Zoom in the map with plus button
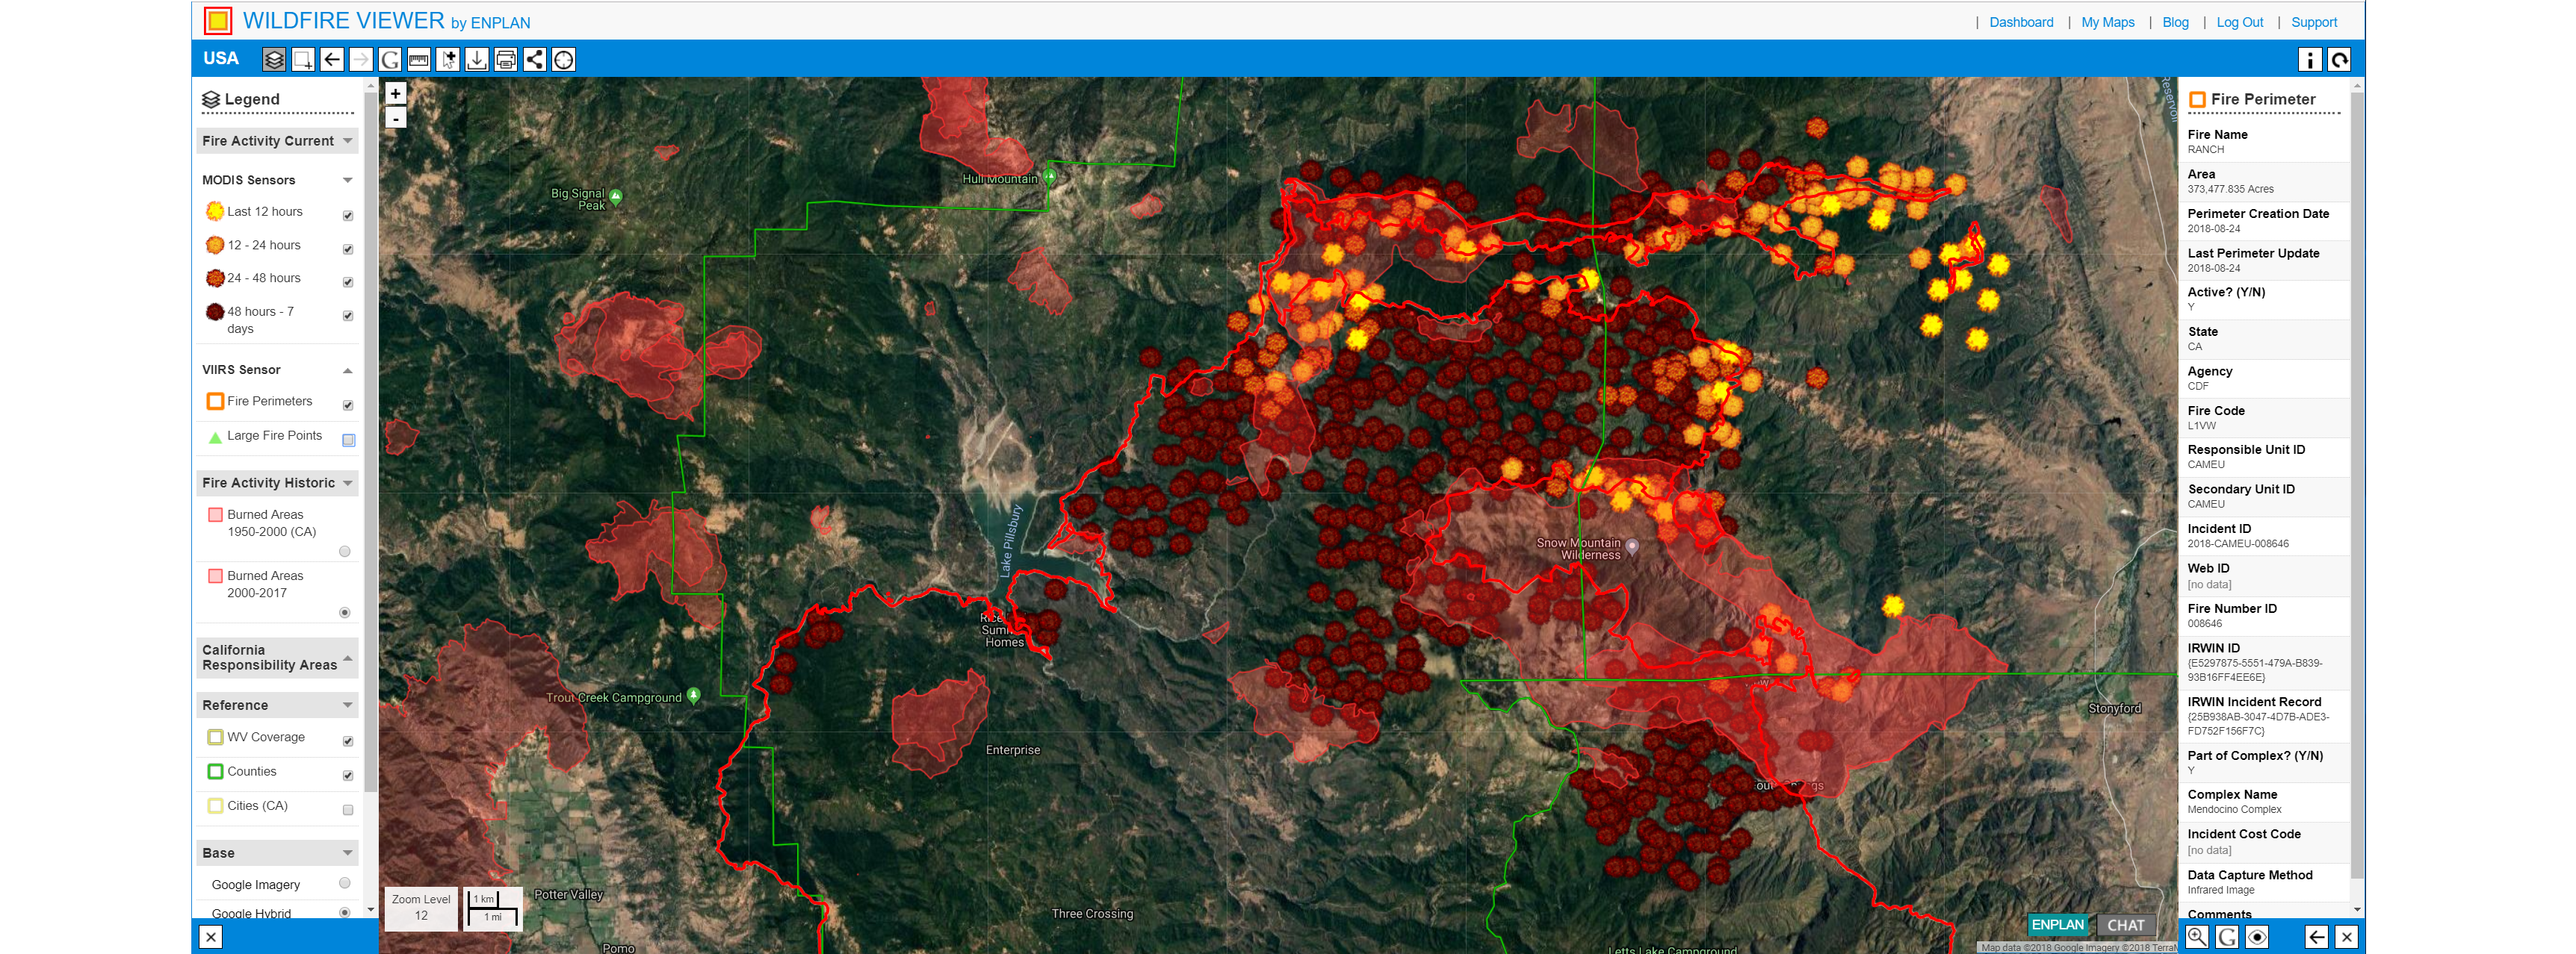This screenshot has height=954, width=2576. pyautogui.click(x=396, y=93)
